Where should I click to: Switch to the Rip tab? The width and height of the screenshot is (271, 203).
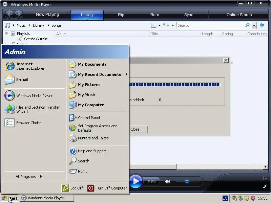pos(121,15)
